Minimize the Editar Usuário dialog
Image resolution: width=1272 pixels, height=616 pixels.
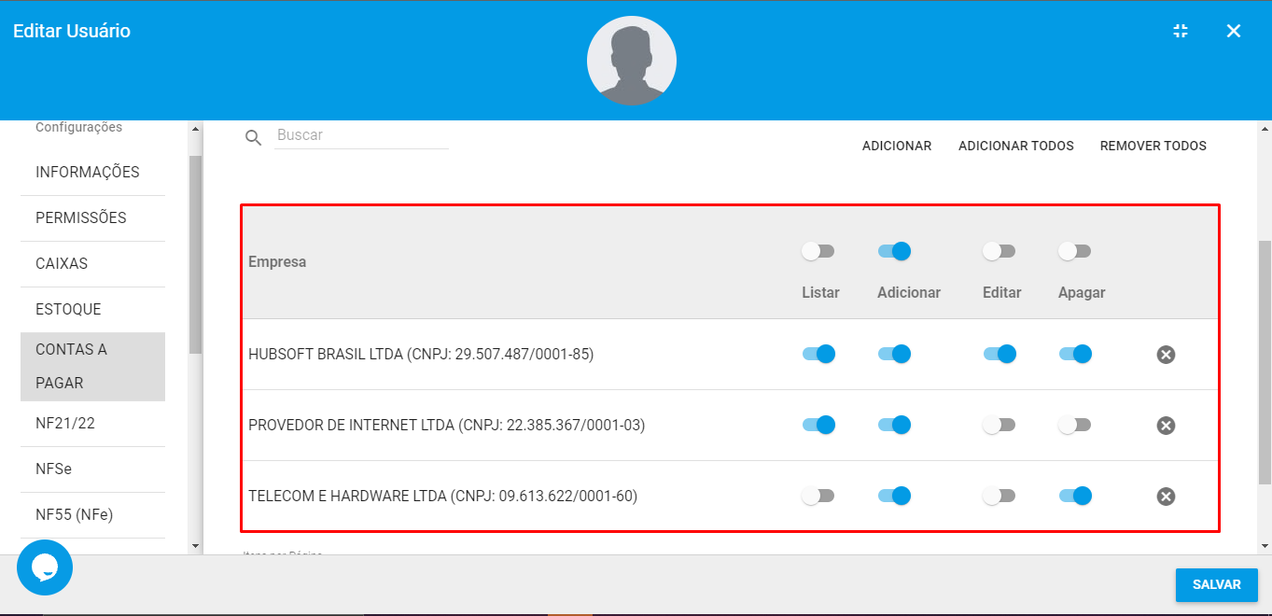[1181, 31]
